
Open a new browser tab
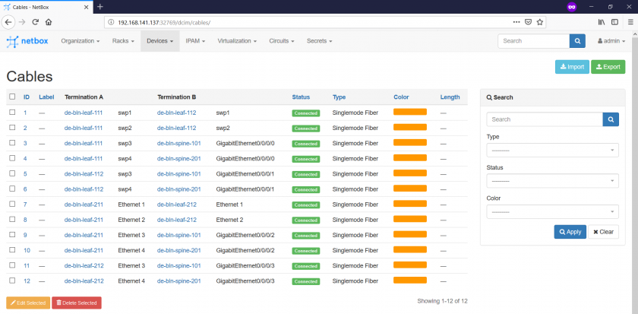pos(100,7)
